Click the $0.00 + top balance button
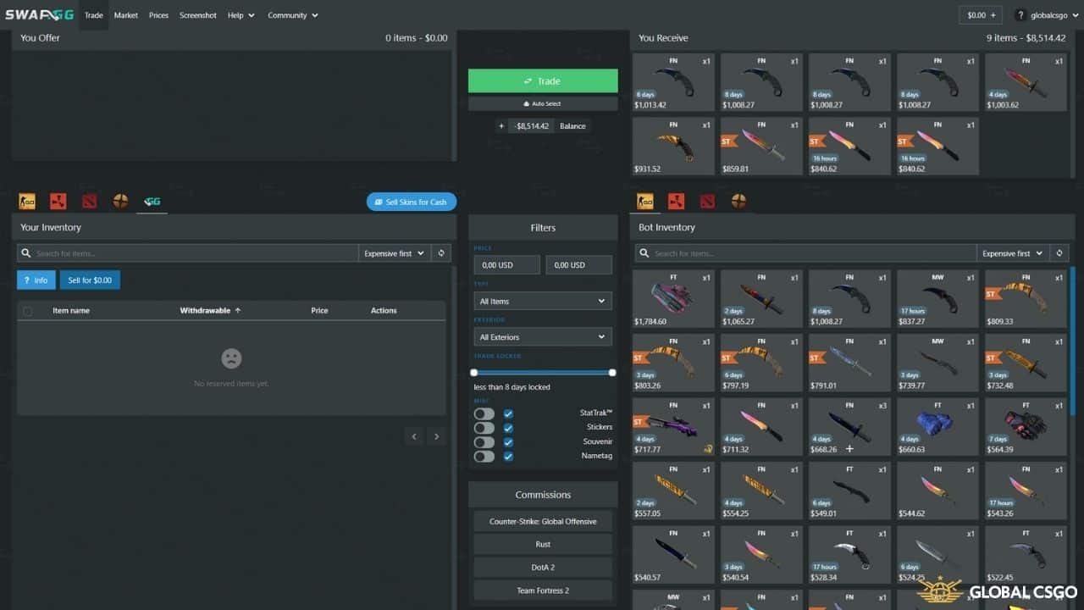This screenshot has height=610, width=1084. (x=982, y=15)
